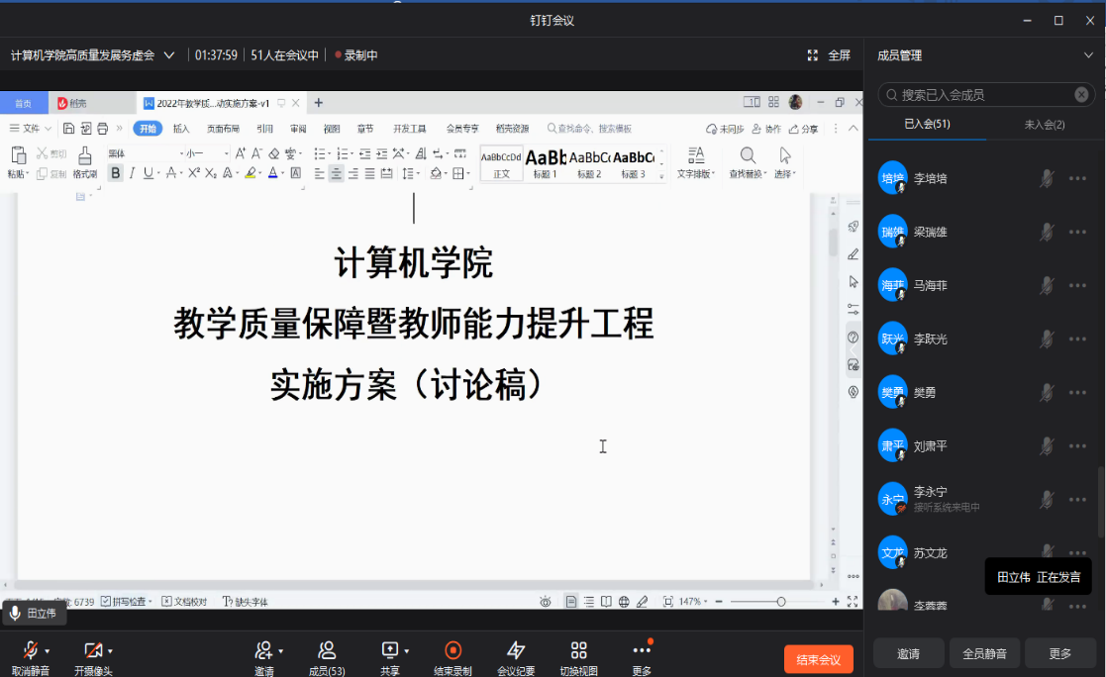Open the WPS 文件 menu

(x=30, y=129)
